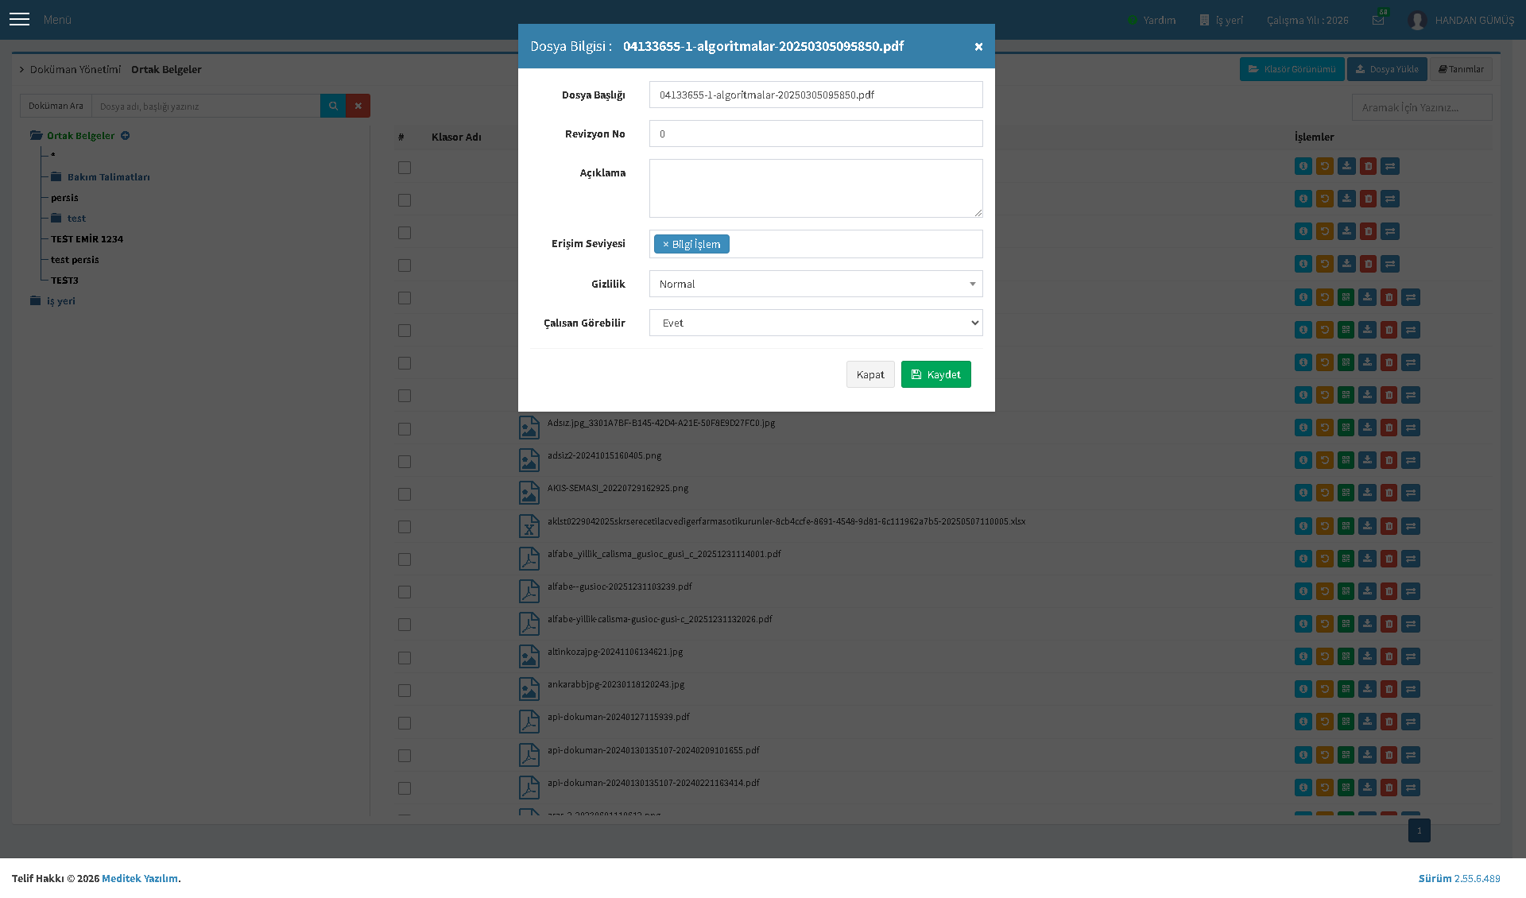Click the Dosya Başlığı text field
The image size is (1526, 898).
pyautogui.click(x=815, y=95)
